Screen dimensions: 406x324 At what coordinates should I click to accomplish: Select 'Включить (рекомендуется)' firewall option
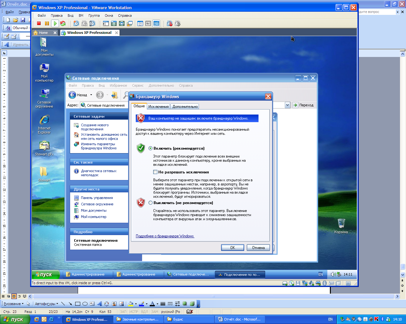[x=150, y=148]
